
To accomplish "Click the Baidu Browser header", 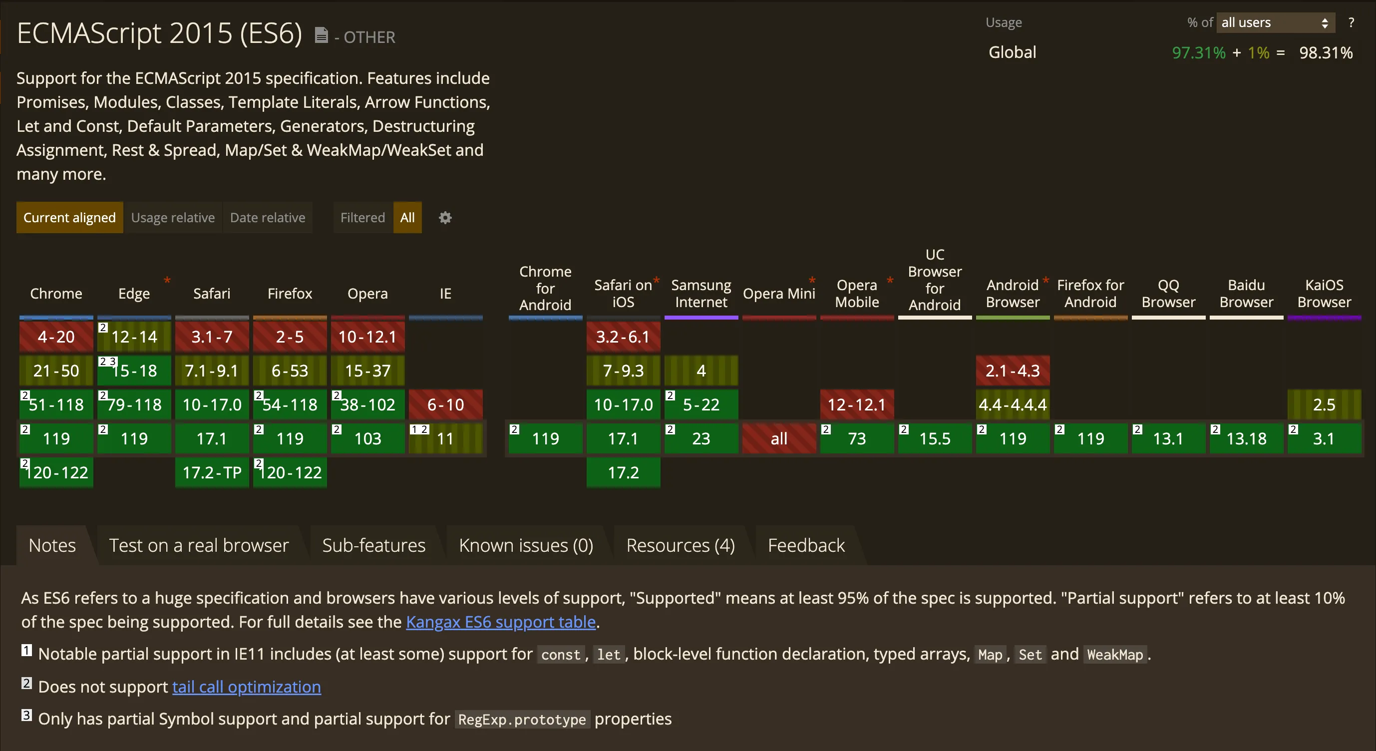I will point(1246,293).
